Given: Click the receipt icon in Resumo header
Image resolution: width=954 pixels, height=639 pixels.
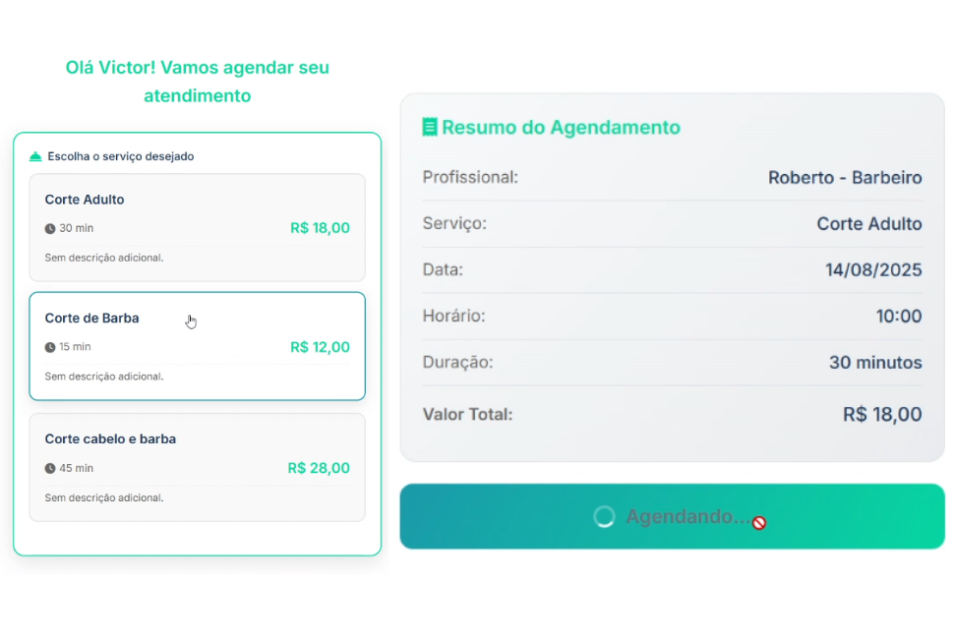Looking at the screenshot, I should pos(430,127).
